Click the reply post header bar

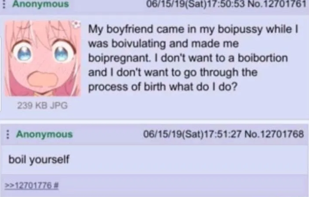point(154,134)
